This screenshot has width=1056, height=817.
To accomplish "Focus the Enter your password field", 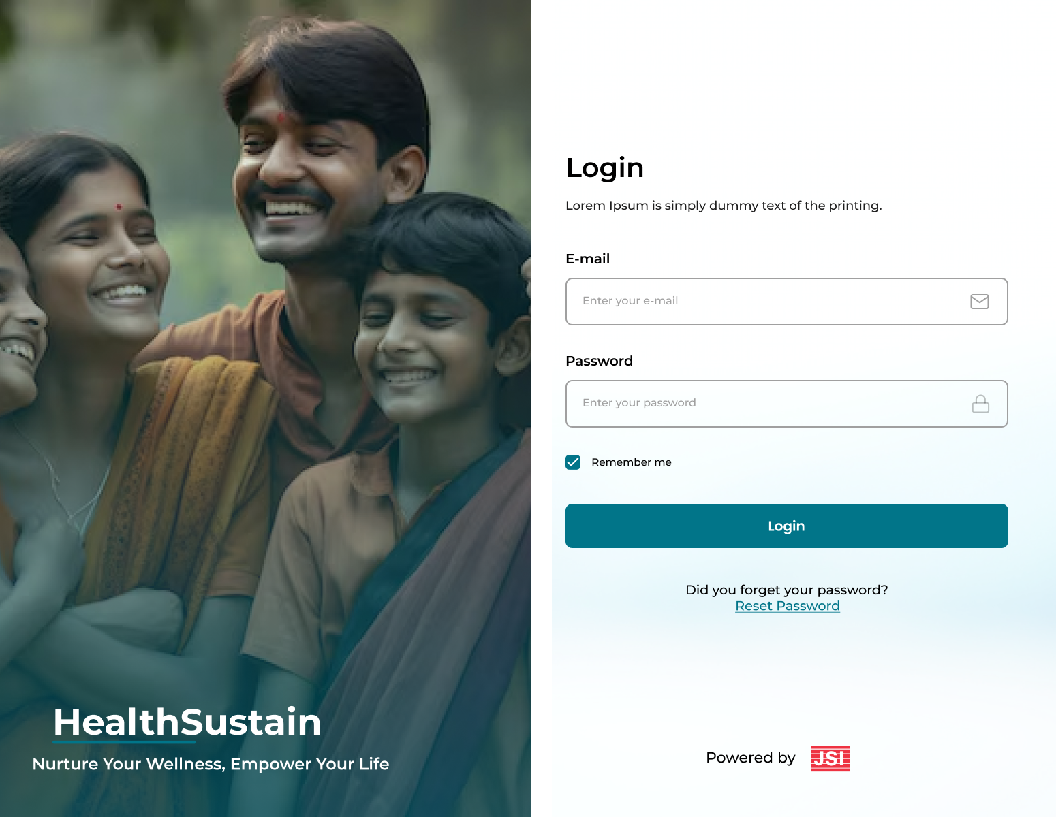I will point(787,404).
